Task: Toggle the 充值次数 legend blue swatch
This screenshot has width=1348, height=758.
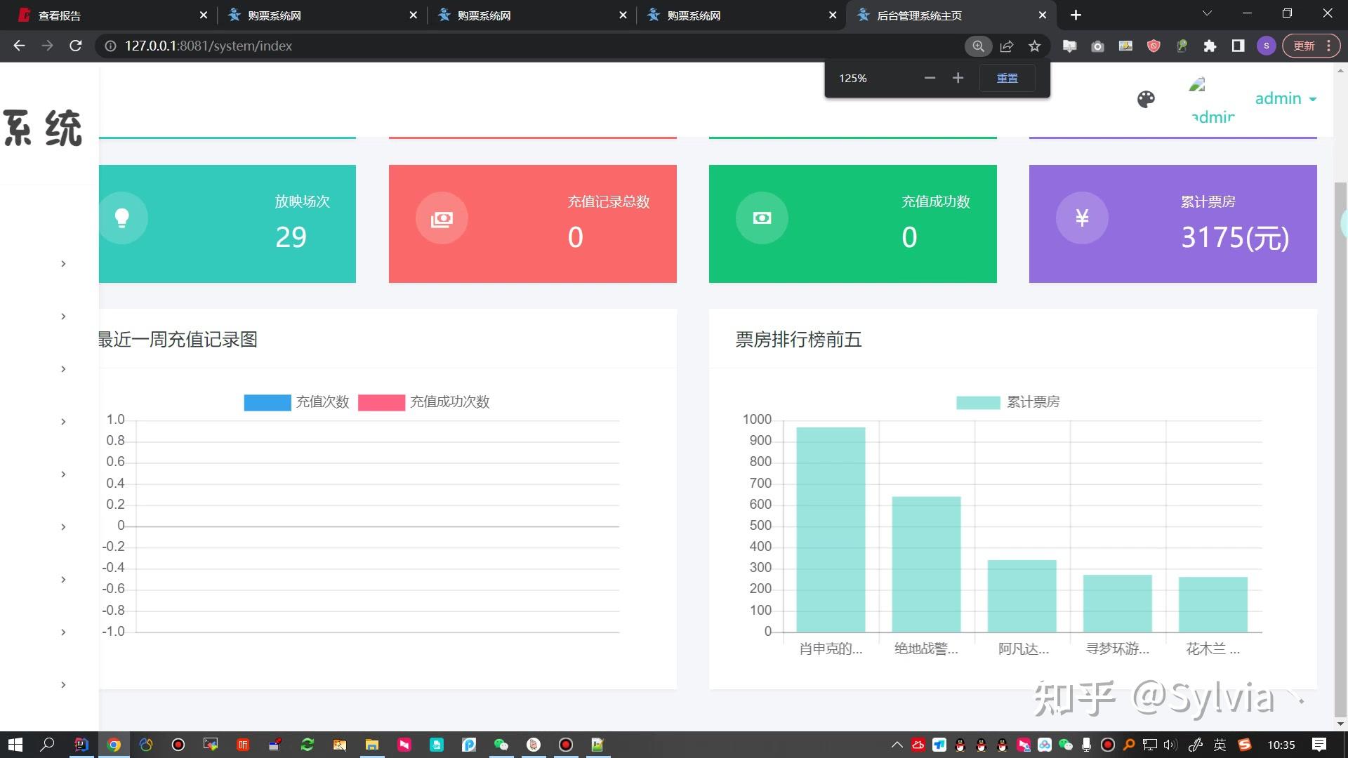Action: tap(267, 402)
